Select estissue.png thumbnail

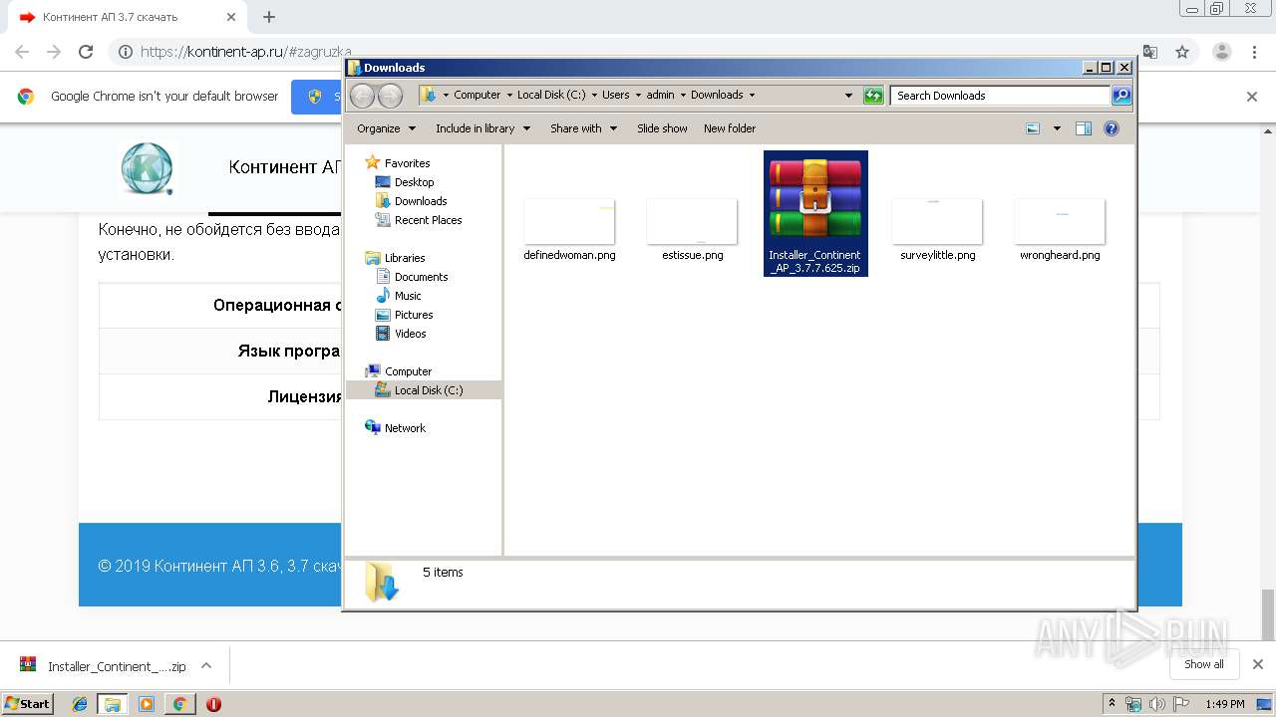coord(692,221)
